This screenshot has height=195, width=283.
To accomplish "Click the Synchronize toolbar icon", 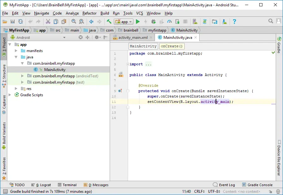I will pyautogui.click(x=21, y=22).
